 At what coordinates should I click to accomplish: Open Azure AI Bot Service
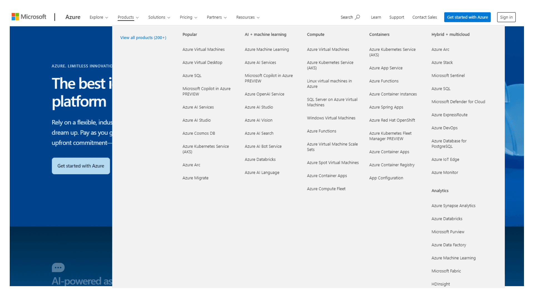[x=263, y=146]
